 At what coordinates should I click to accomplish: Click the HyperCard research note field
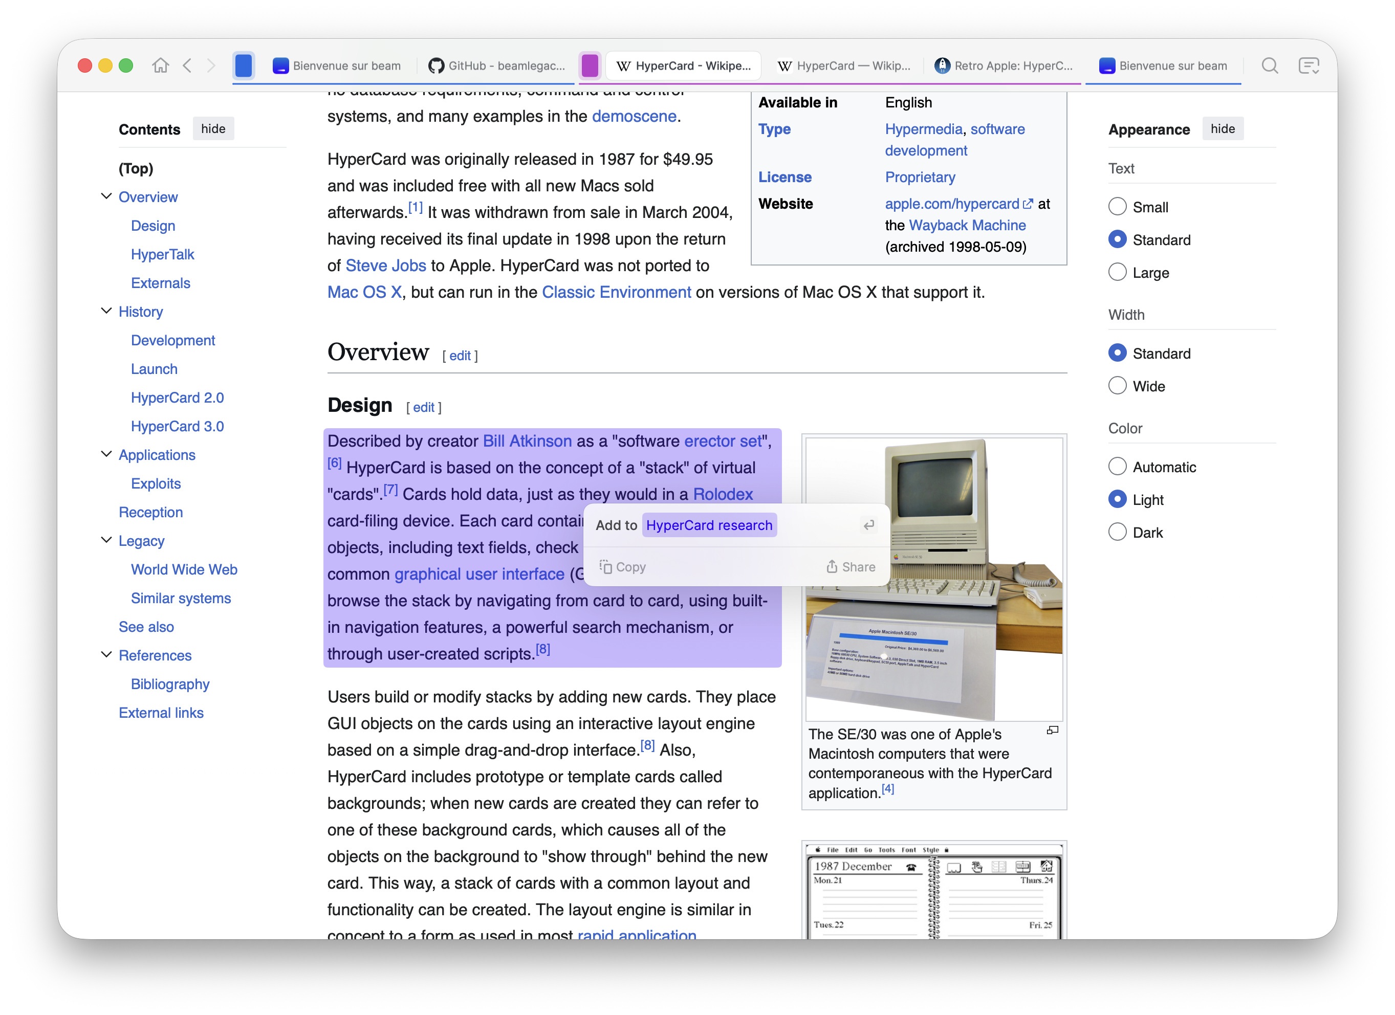pyautogui.click(x=709, y=525)
